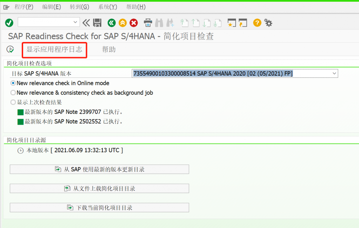Click text 最新版本的 SAP Note 2502552 已执行
The image size is (359, 228).
(x=74, y=122)
